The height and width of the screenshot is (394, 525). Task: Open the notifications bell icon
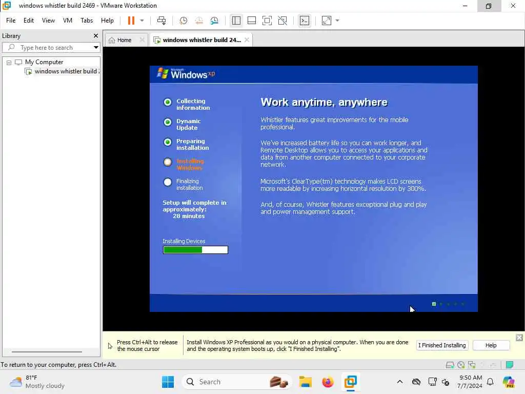click(490, 382)
